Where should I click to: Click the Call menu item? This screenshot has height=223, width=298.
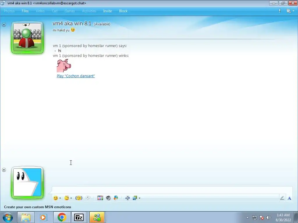point(54,11)
